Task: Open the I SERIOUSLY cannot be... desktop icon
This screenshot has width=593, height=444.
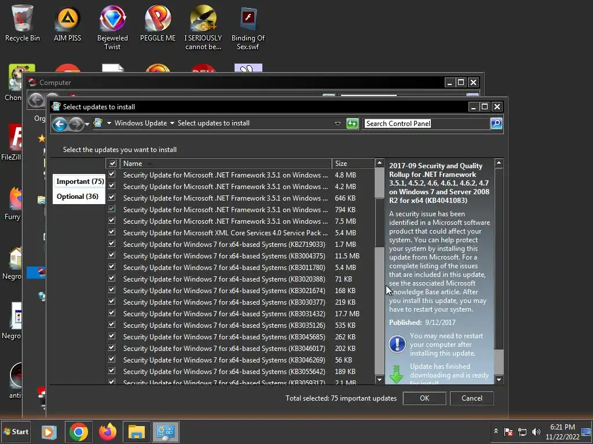Action: click(x=203, y=27)
